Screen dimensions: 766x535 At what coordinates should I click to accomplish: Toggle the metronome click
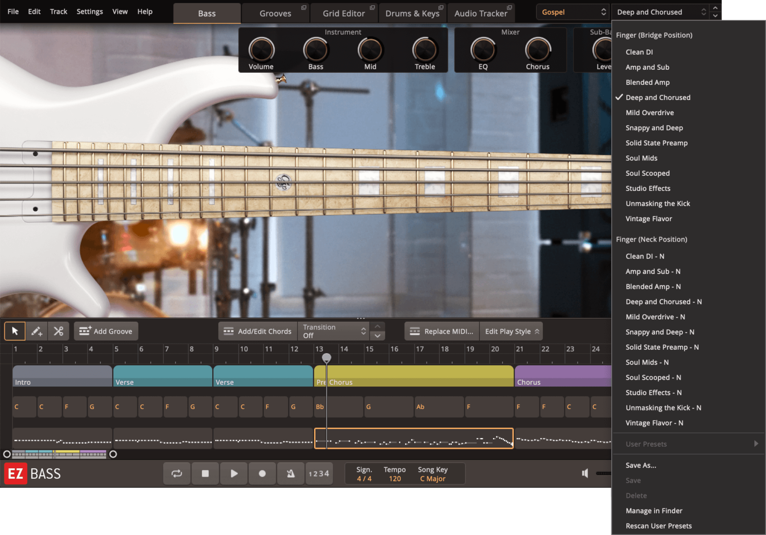pyautogui.click(x=291, y=473)
